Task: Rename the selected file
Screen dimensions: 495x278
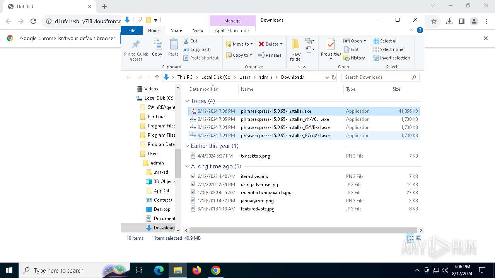Action: point(270,55)
